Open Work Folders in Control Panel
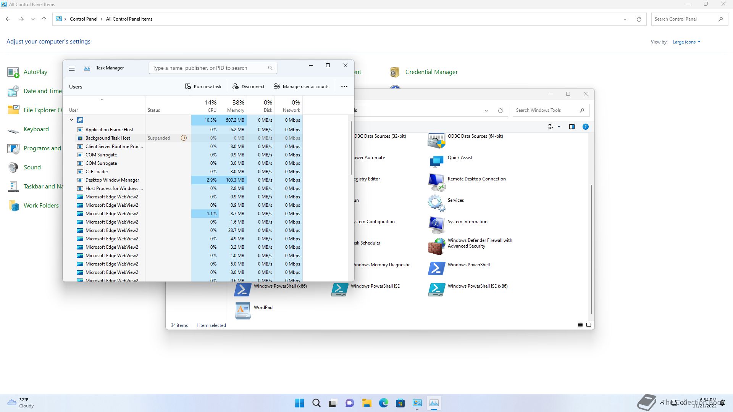This screenshot has height=412, width=733. point(33,206)
